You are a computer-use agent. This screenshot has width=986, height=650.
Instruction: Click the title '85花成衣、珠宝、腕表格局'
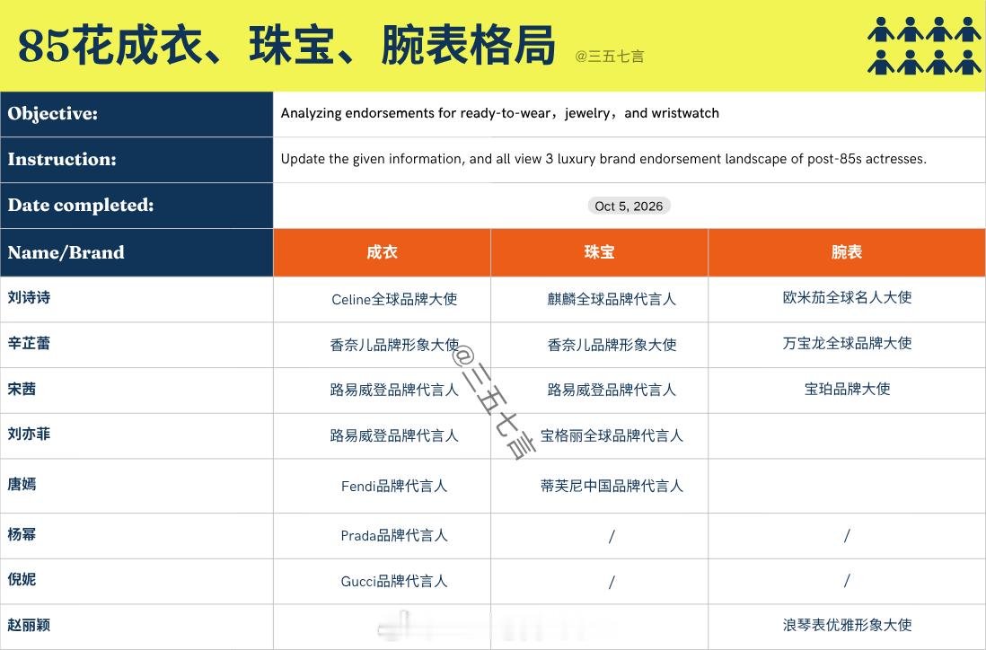click(286, 46)
